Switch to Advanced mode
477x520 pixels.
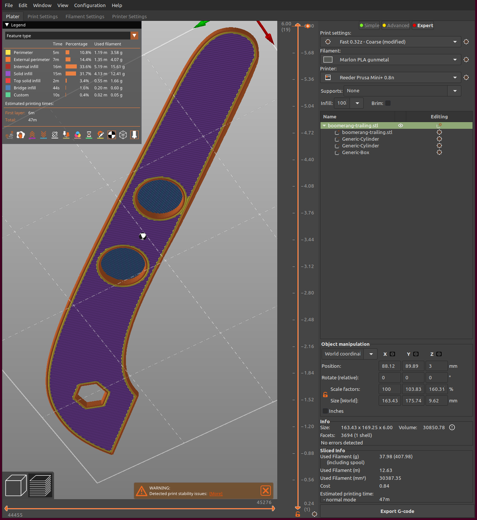(x=396, y=25)
